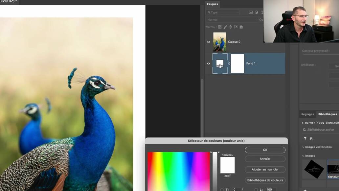Select the Calques panel tab
Screen dimensions: 339x191
212,4
